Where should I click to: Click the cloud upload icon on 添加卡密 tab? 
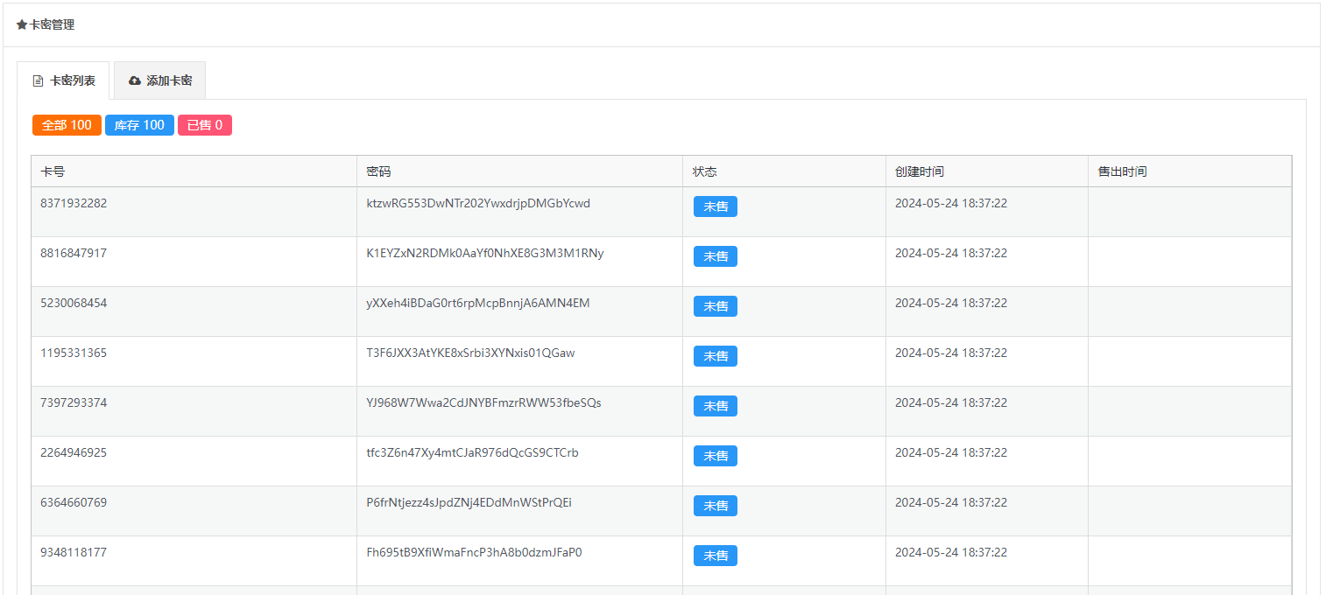134,80
